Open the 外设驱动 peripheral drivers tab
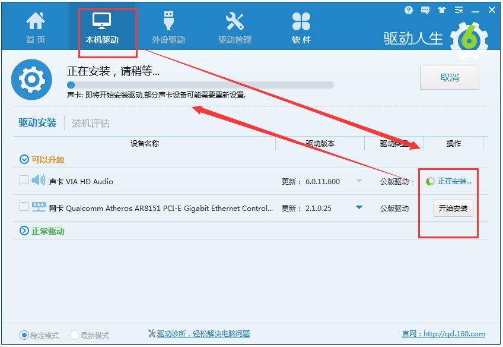Screen dimensions: 503x347 (168, 28)
